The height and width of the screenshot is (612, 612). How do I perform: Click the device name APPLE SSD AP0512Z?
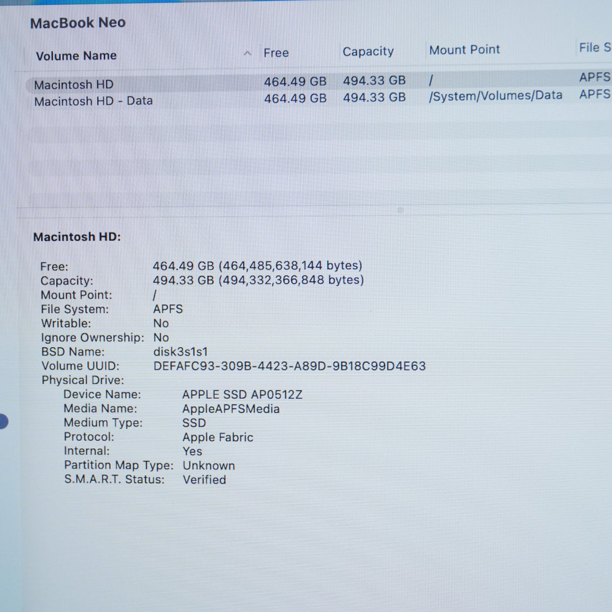pos(242,395)
